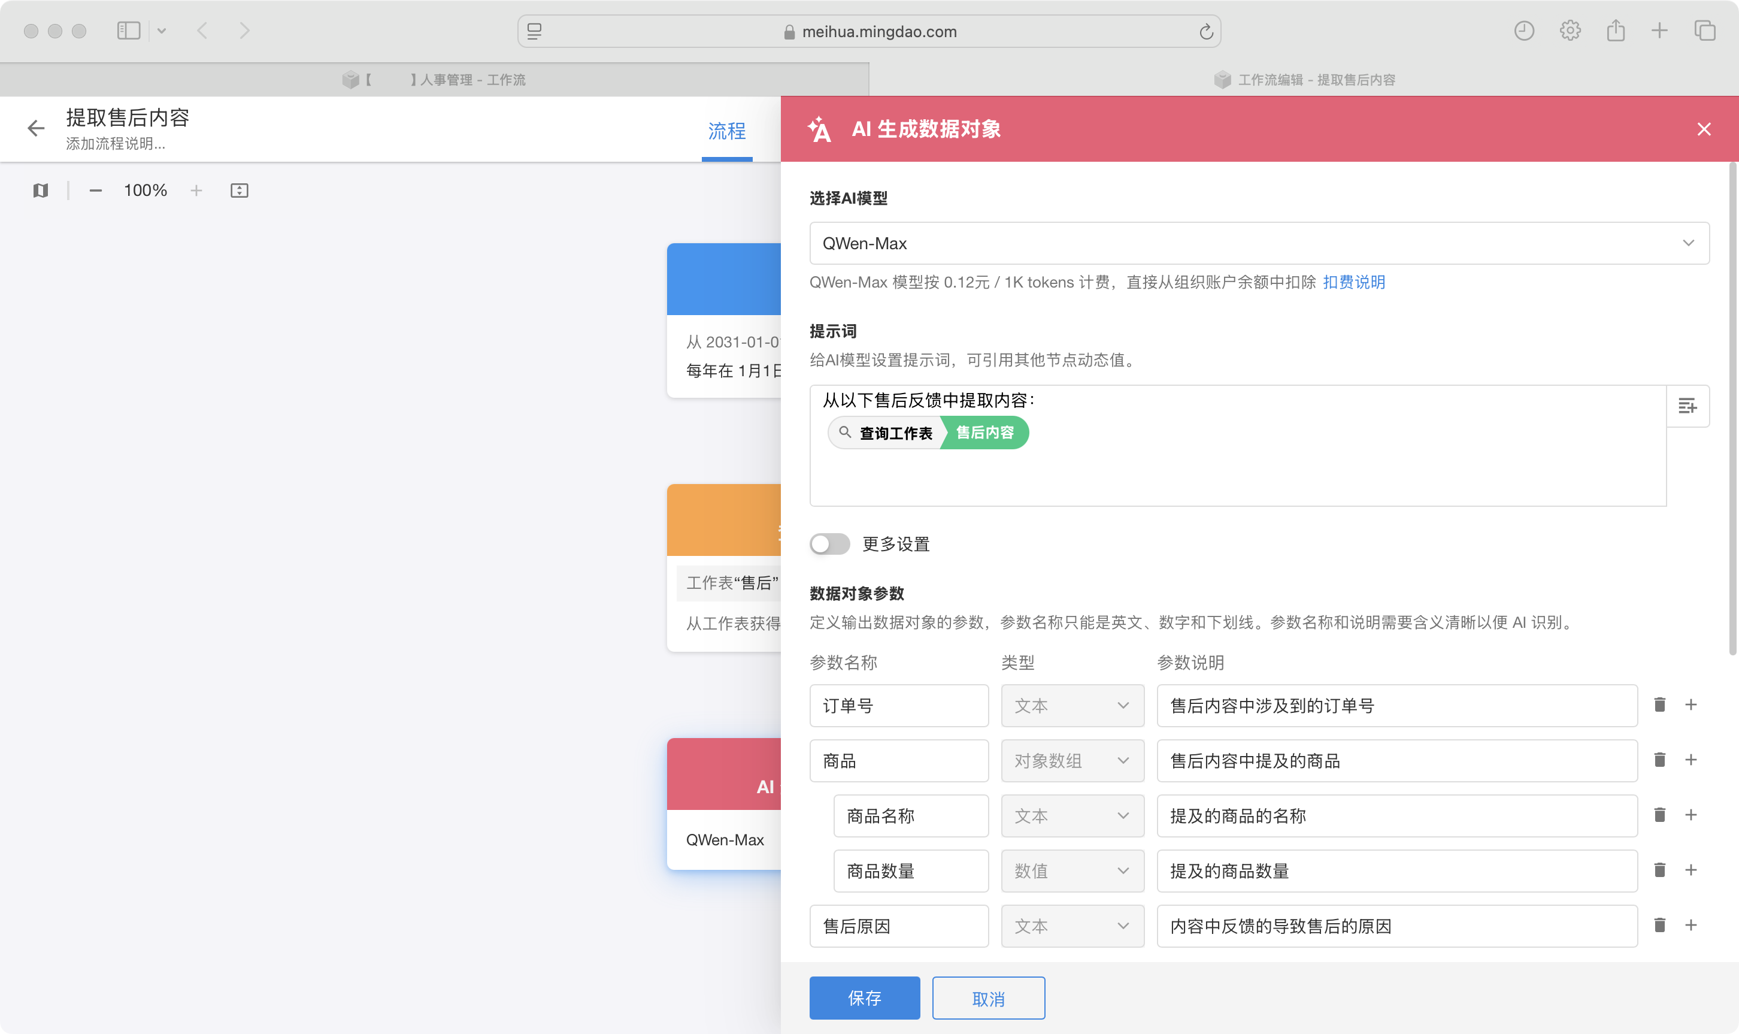Click the fit-to-screen canvas icon
The width and height of the screenshot is (1739, 1034).
tap(239, 191)
